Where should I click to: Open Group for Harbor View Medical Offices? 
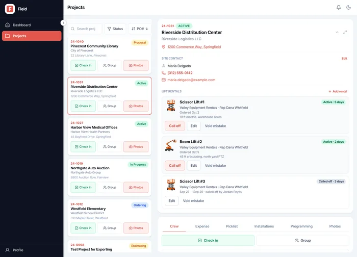click(x=110, y=147)
